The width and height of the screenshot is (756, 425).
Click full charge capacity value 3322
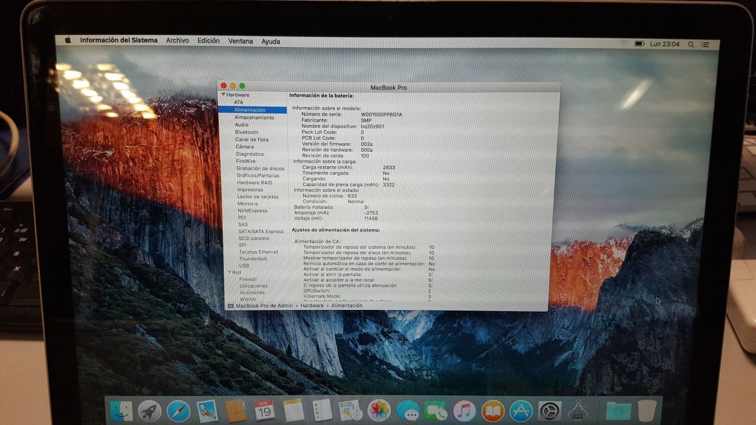pyautogui.click(x=389, y=185)
